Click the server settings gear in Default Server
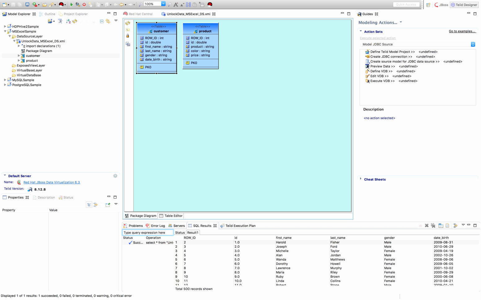 (115, 176)
